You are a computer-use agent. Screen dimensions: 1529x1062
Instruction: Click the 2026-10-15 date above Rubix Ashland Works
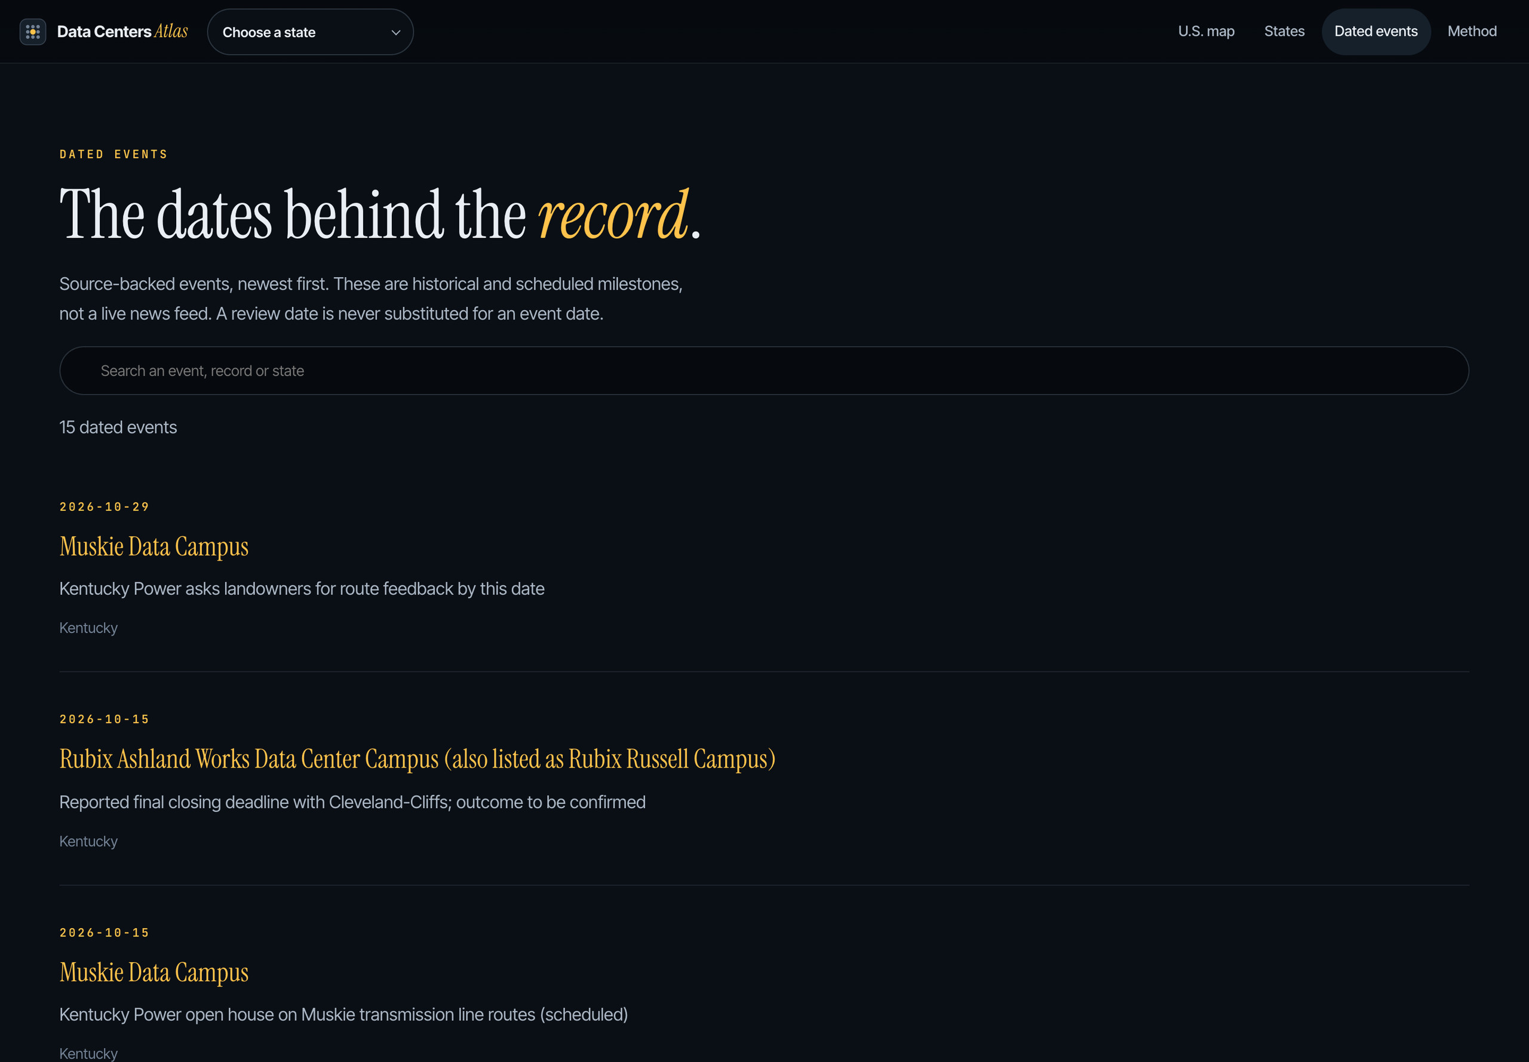tap(104, 719)
